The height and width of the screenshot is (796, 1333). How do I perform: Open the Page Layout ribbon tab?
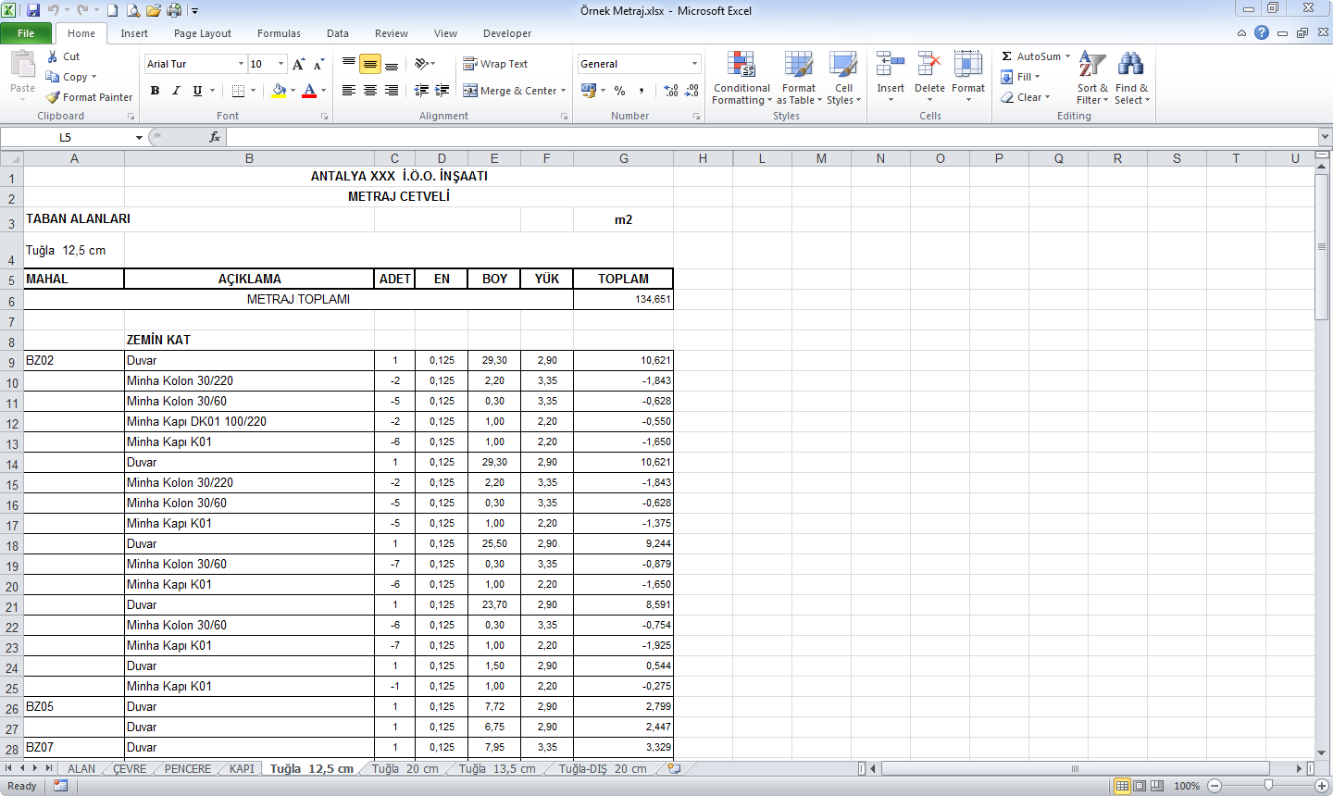click(x=202, y=33)
